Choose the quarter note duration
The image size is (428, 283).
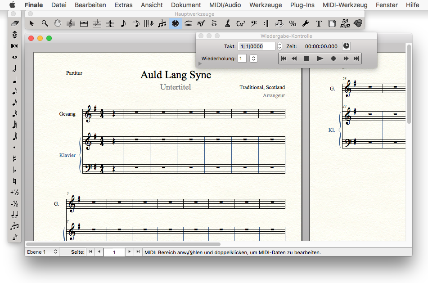[x=15, y=80]
